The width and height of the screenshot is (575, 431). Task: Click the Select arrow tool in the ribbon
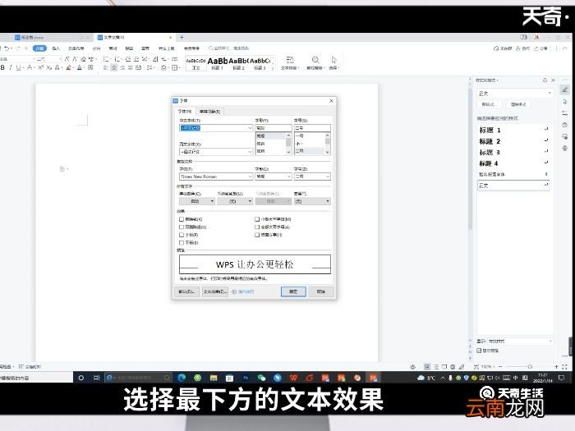click(x=333, y=62)
